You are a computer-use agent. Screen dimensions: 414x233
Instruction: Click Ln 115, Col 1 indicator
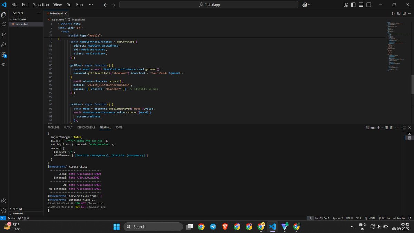coord(322,218)
